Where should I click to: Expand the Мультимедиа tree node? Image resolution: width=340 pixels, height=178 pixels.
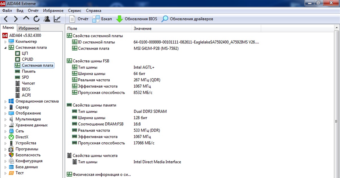[x=5, y=119]
